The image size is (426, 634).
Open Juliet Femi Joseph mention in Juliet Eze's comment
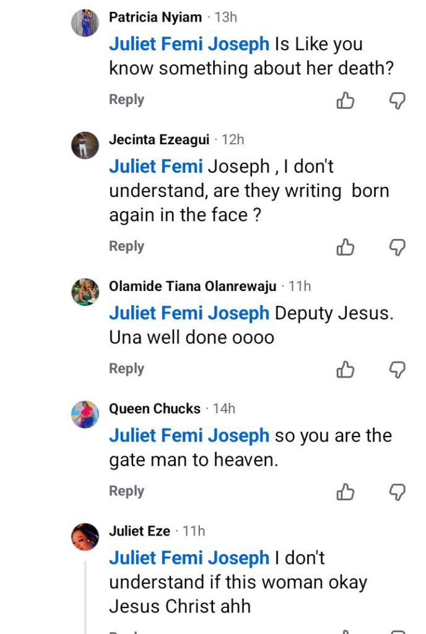189,558
